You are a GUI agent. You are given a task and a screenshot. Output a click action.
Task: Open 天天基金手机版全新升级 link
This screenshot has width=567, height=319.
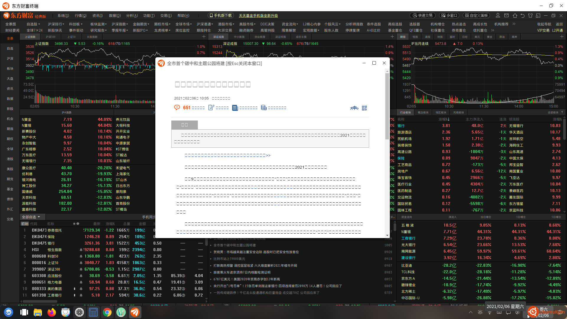(x=258, y=16)
